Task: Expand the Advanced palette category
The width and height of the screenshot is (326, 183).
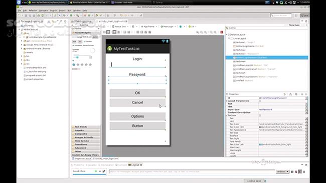Action: pyautogui.click(x=86, y=148)
